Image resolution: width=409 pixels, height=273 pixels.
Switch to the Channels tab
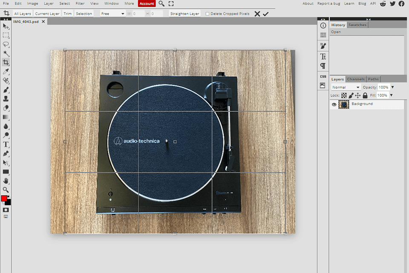pyautogui.click(x=356, y=79)
